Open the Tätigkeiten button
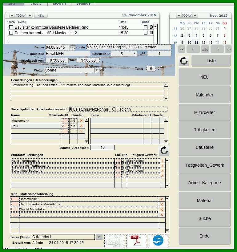 point(204,130)
